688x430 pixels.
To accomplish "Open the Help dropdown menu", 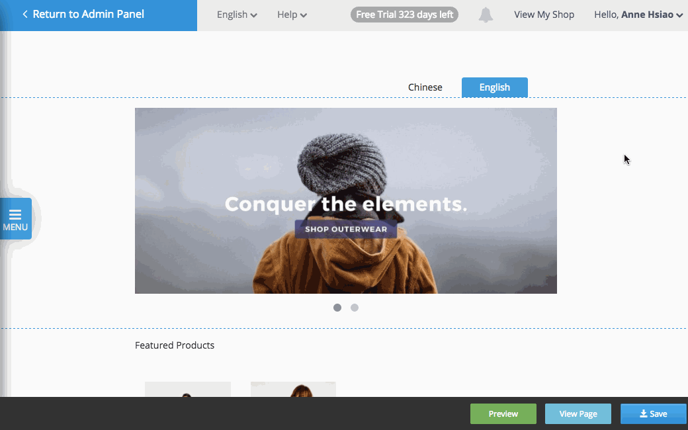I will pyautogui.click(x=292, y=15).
